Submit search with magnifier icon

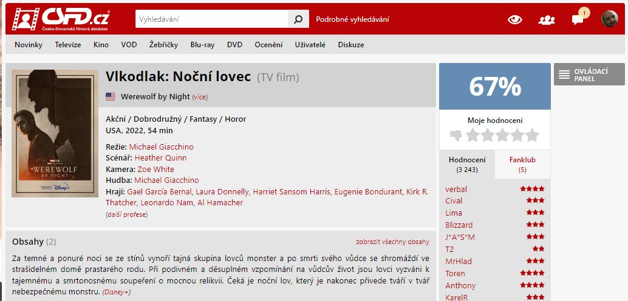pos(298,19)
